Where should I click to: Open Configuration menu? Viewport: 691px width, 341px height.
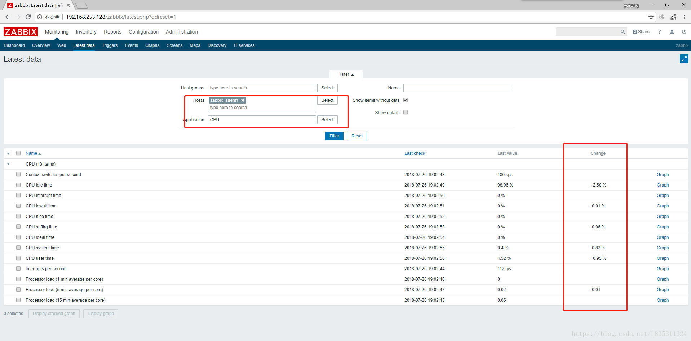click(143, 32)
